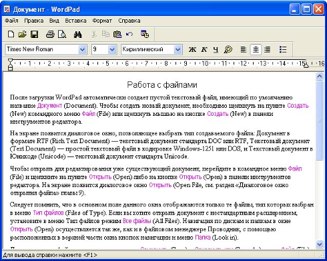Click right indent marker on ruler
Viewport: 327px width, 261px height.
(x=306, y=65)
